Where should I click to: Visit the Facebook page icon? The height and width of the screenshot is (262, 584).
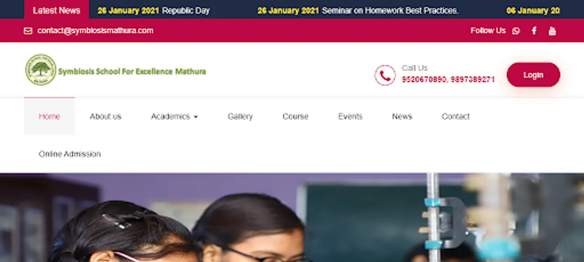tap(534, 31)
